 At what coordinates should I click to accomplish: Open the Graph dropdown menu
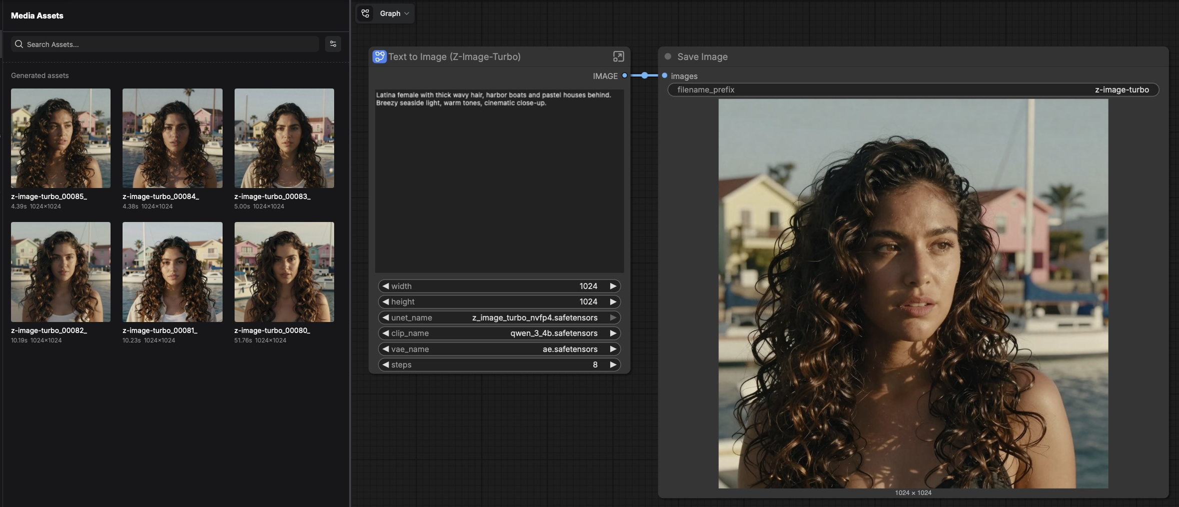tap(395, 13)
